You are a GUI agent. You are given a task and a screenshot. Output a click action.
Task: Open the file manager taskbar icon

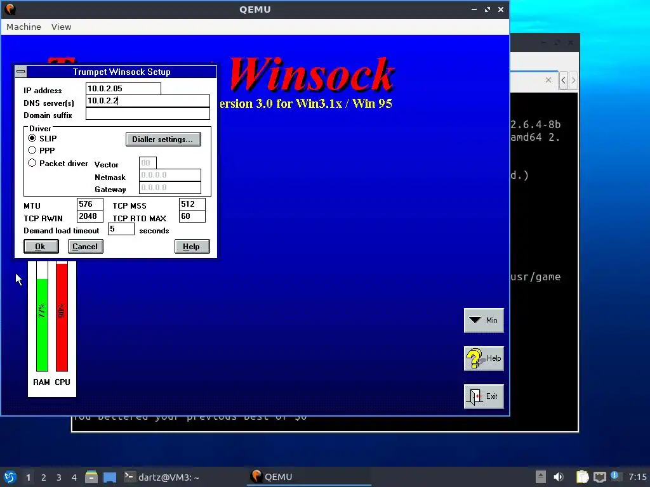91,477
